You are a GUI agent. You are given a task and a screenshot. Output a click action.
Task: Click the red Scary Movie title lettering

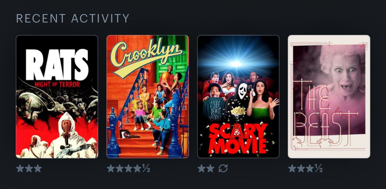[237, 138]
